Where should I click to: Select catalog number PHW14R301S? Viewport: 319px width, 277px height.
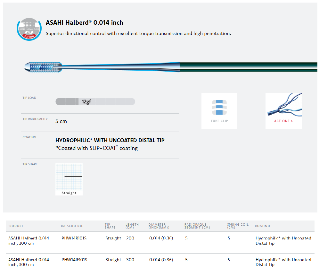point(74,260)
